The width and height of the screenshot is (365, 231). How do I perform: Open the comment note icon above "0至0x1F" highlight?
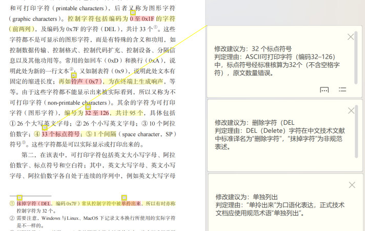(133, 13)
